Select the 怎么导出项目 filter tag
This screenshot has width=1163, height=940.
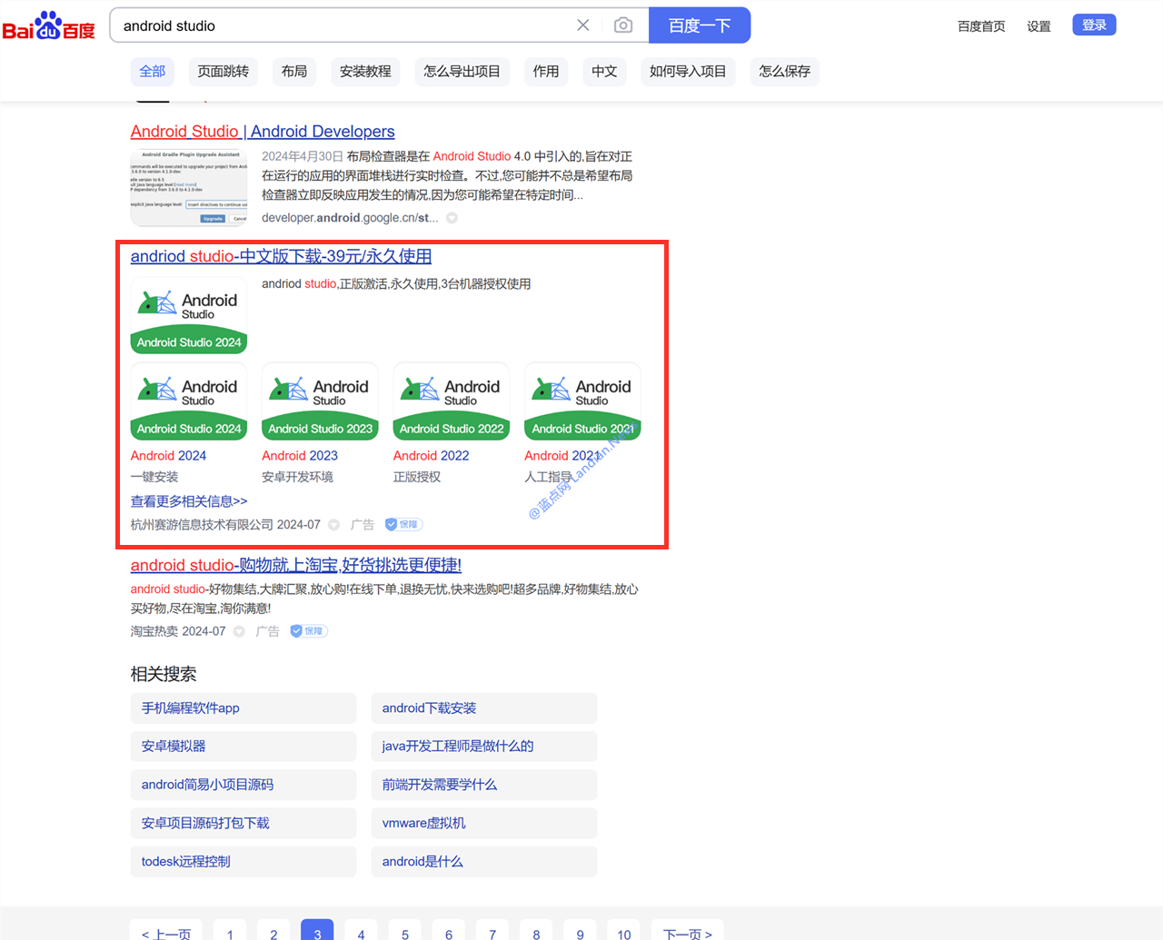[x=462, y=71]
